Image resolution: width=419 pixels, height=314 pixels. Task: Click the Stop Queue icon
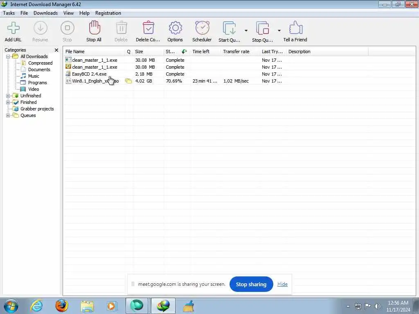[262, 28]
